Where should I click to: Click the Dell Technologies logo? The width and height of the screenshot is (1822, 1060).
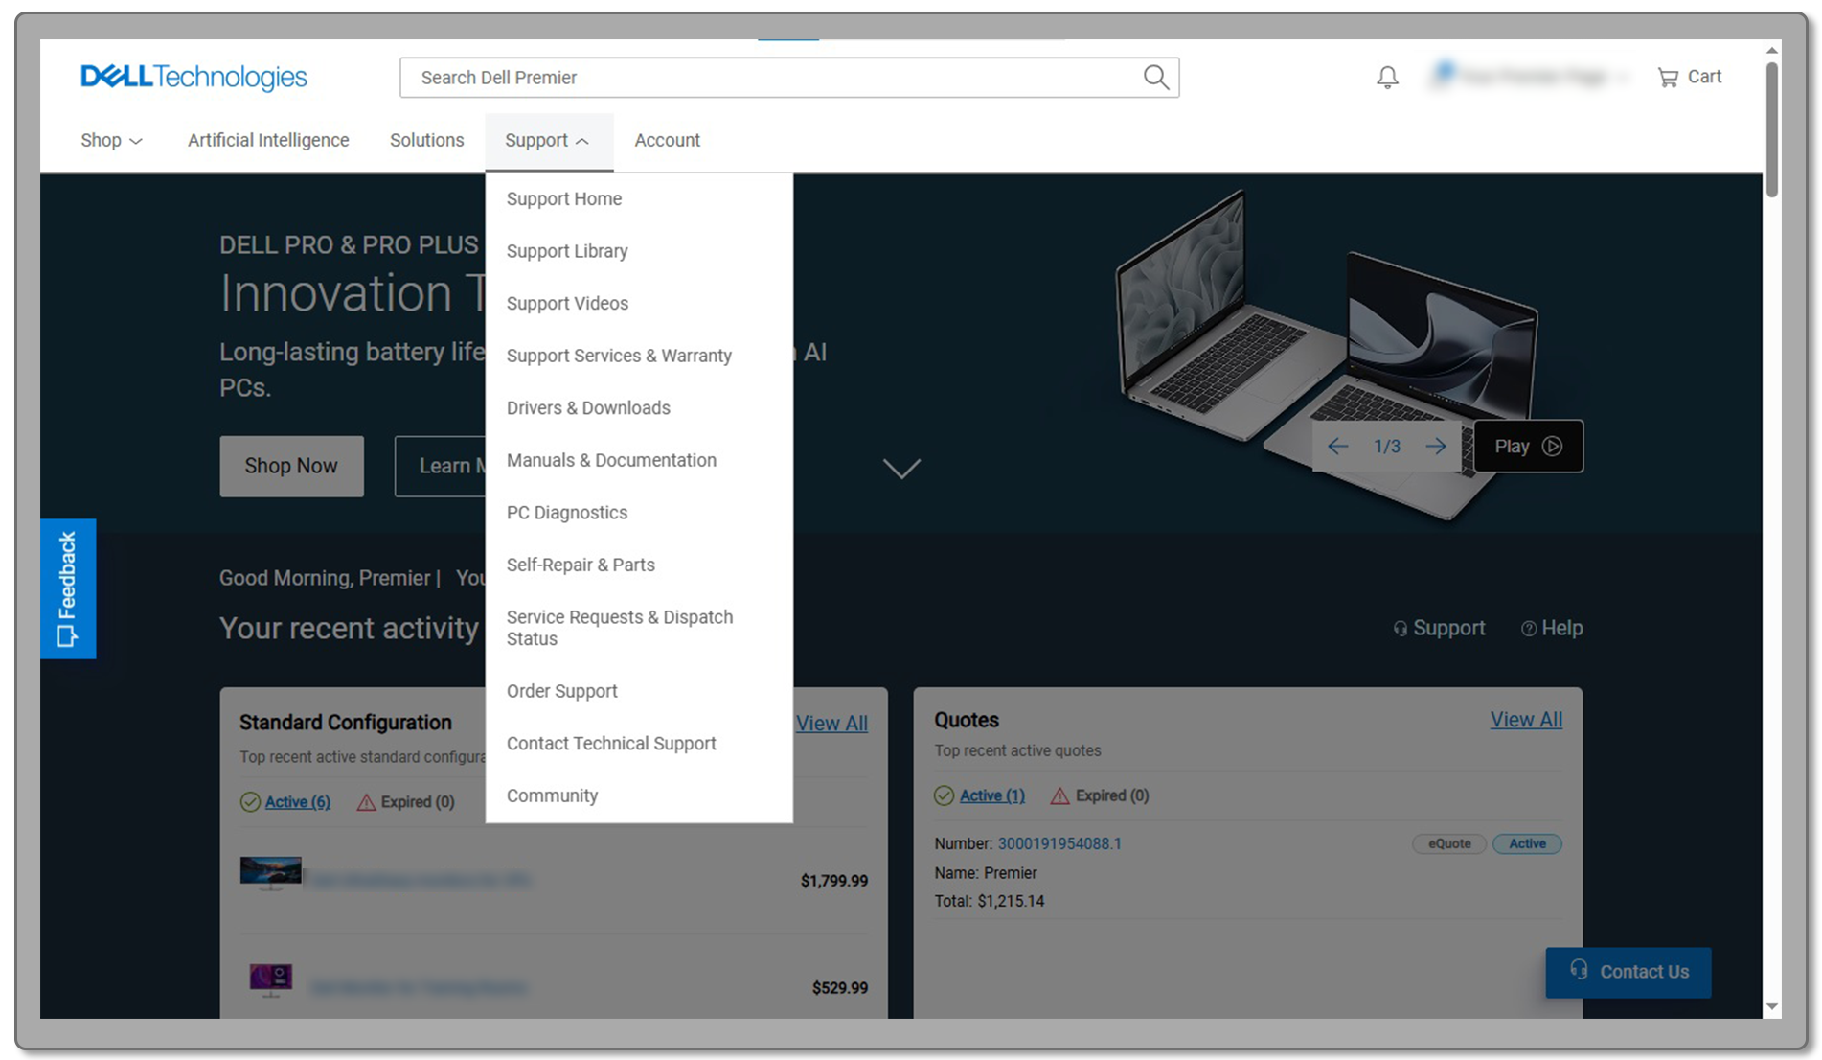(194, 77)
